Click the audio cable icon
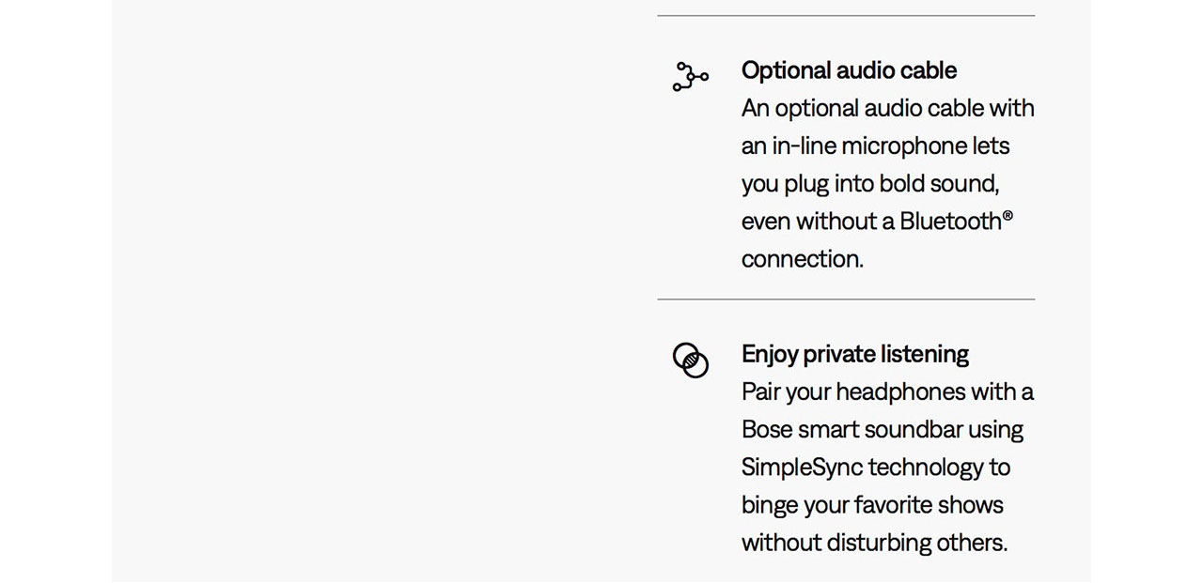Screen dimensions: 1203x583 coord(690,77)
